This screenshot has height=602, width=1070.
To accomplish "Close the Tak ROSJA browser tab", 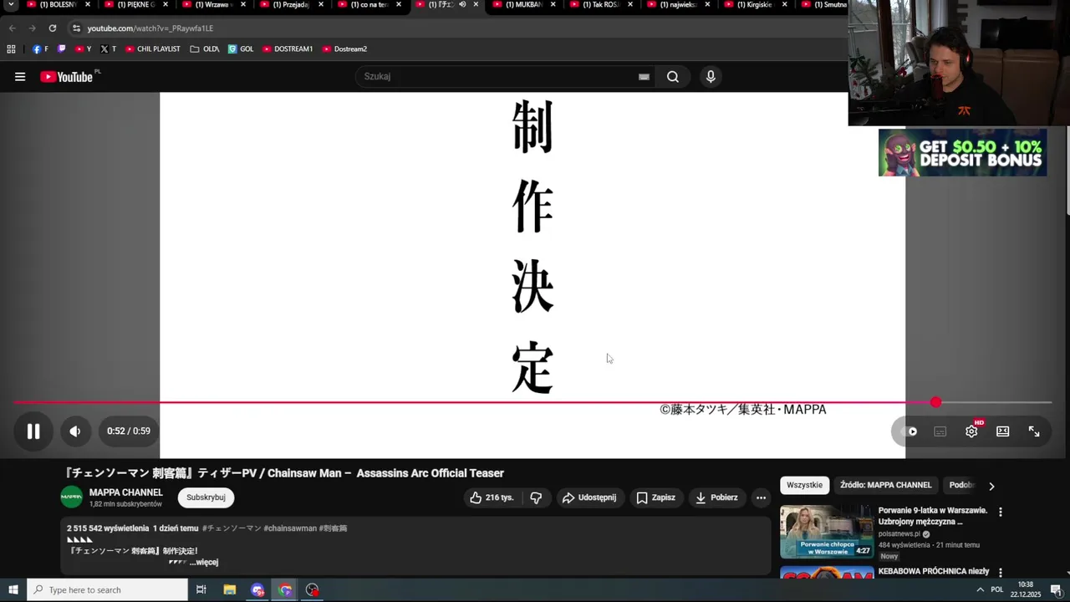I will (x=630, y=5).
